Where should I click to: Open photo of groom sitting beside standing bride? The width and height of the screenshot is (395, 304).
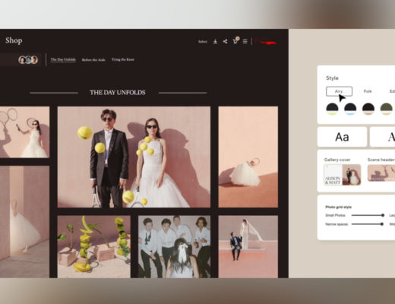248,247
